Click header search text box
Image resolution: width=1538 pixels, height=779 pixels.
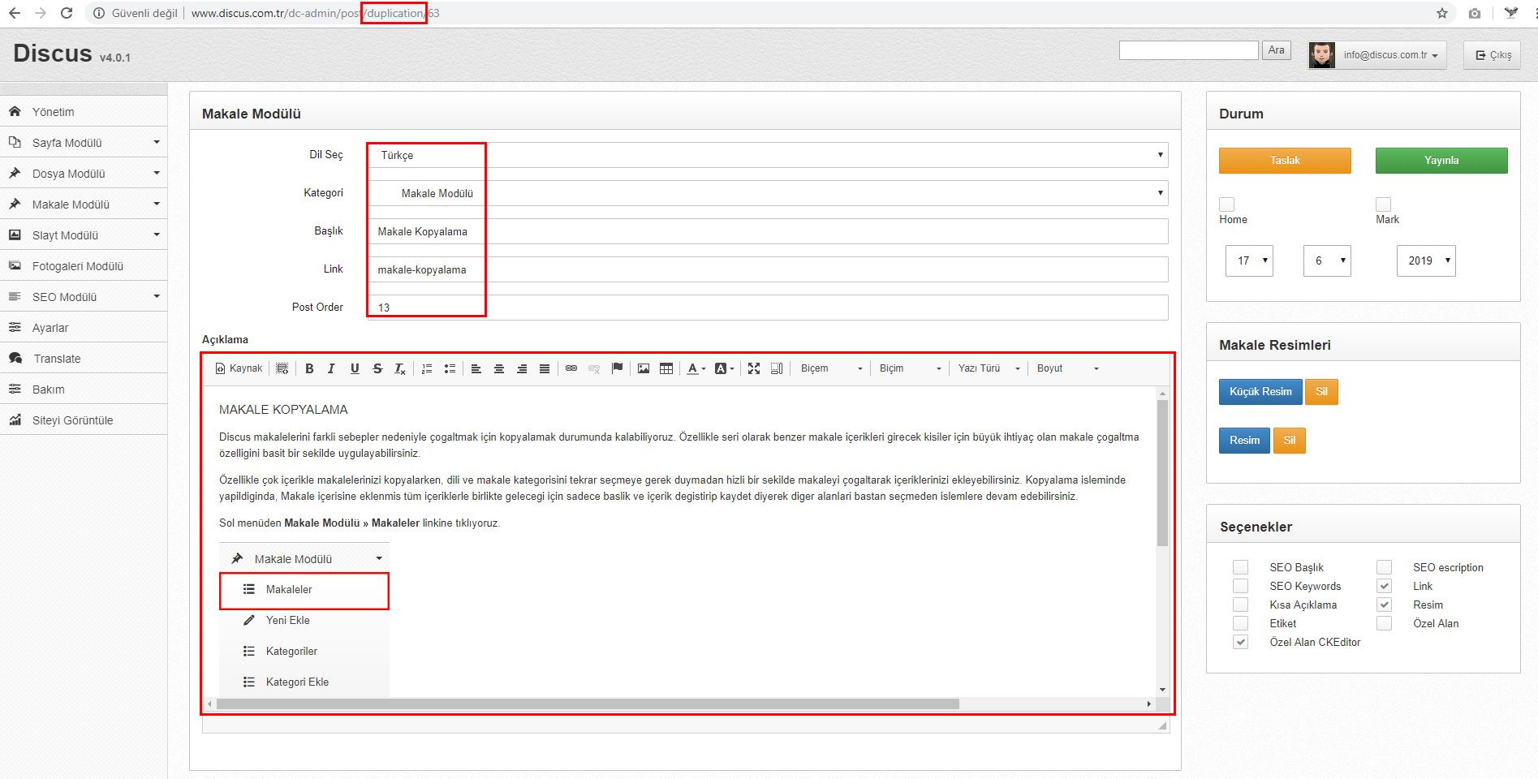coord(1189,50)
